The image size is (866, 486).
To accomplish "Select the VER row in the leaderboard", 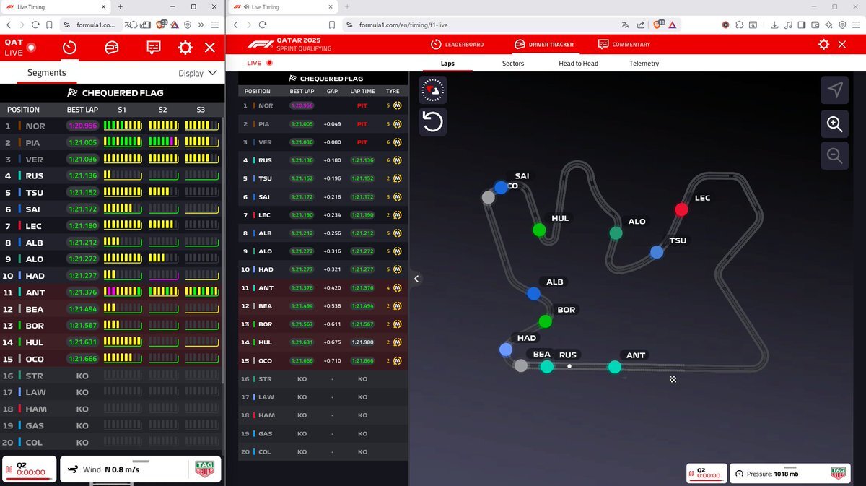I will 323,142.
